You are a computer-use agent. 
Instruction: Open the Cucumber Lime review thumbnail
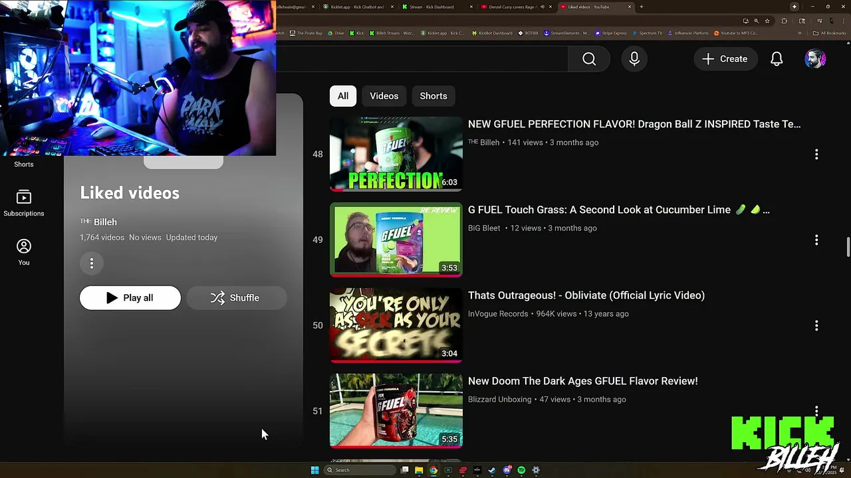click(396, 240)
